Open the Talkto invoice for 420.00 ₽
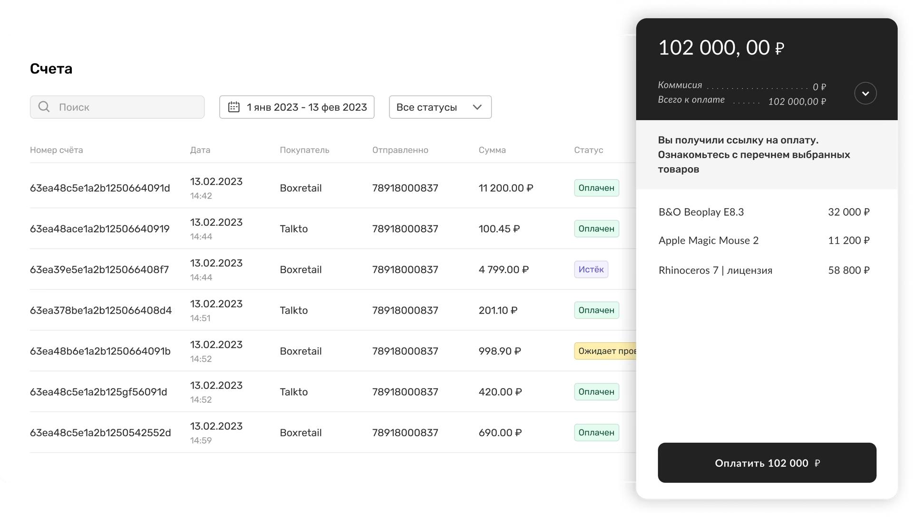 (x=98, y=392)
